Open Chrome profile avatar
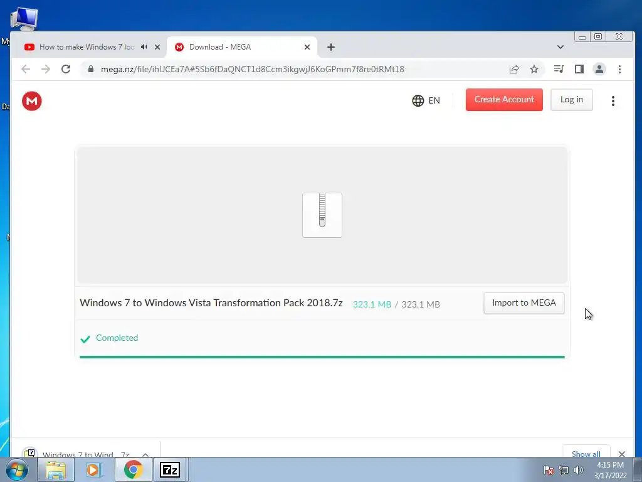642x482 pixels. click(x=599, y=69)
